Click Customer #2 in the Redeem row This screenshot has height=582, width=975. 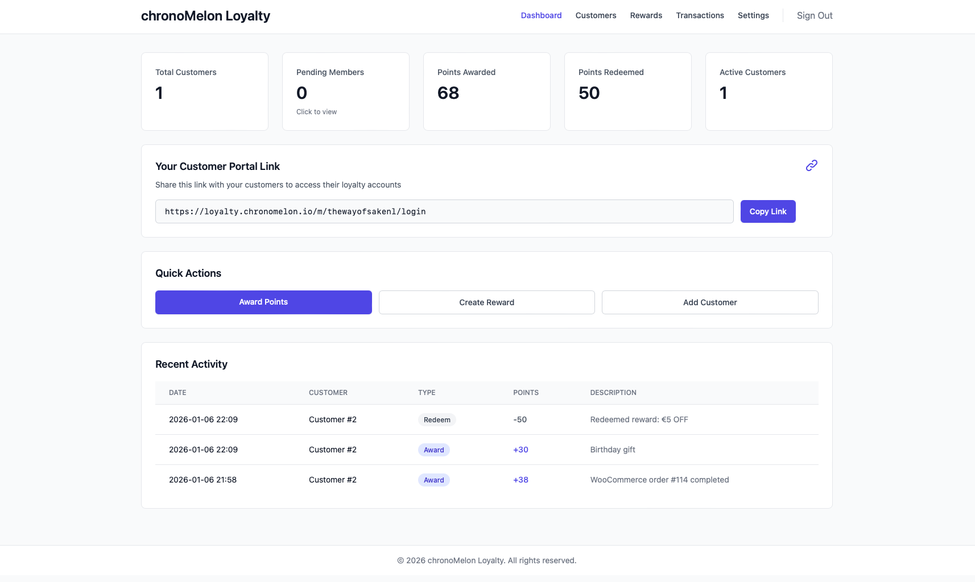(x=333, y=419)
